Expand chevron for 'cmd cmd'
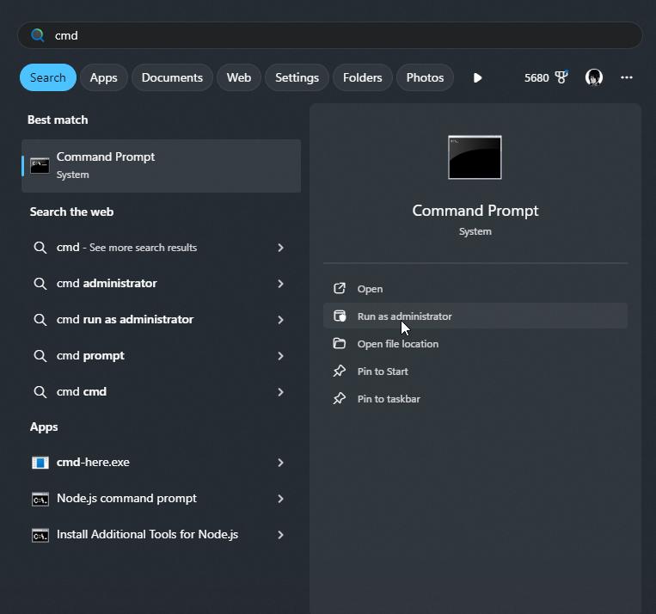This screenshot has height=614, width=656. point(281,392)
